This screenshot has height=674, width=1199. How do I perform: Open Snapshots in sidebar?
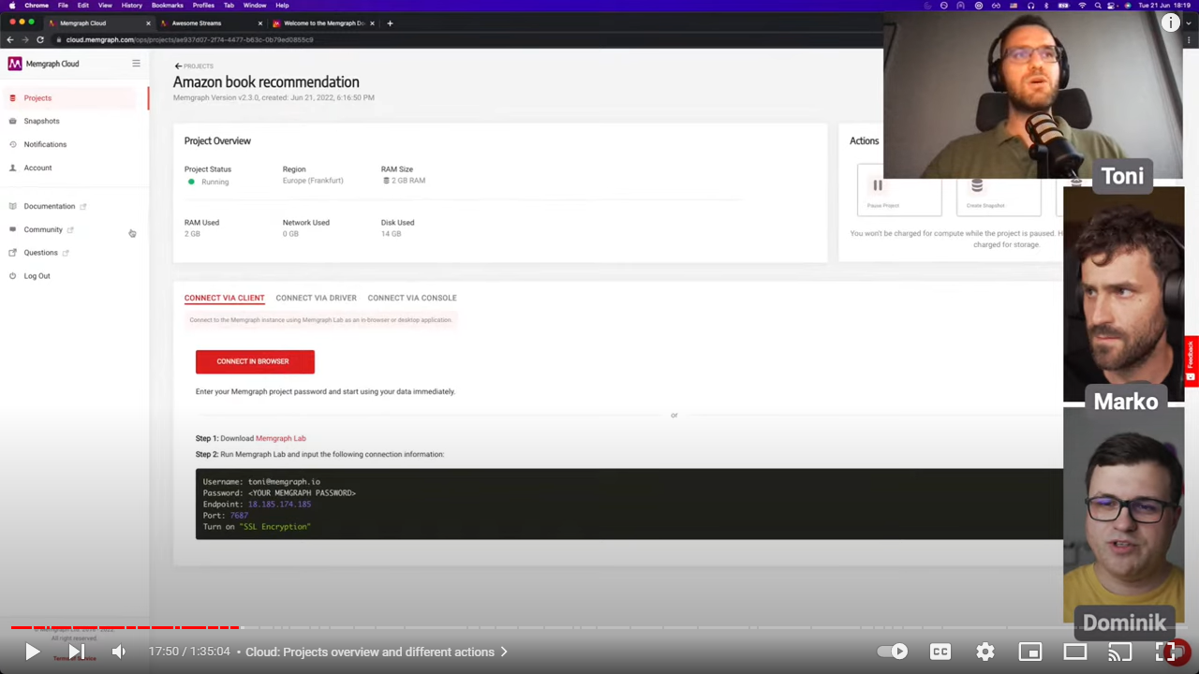41,121
